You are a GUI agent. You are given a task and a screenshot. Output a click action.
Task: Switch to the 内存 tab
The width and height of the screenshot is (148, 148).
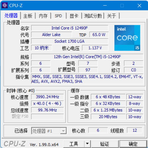click(x=43, y=16)
